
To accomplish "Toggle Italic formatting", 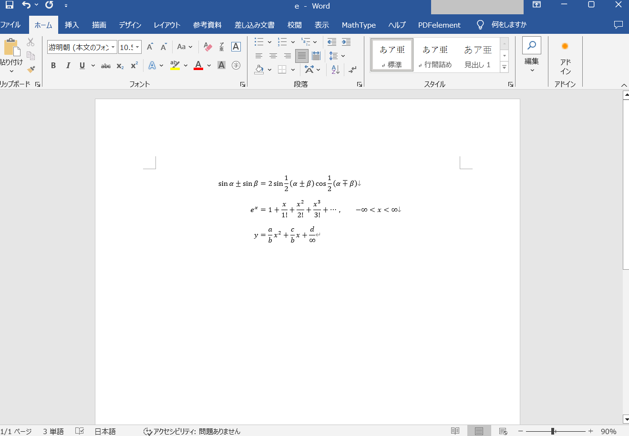I will tap(68, 65).
